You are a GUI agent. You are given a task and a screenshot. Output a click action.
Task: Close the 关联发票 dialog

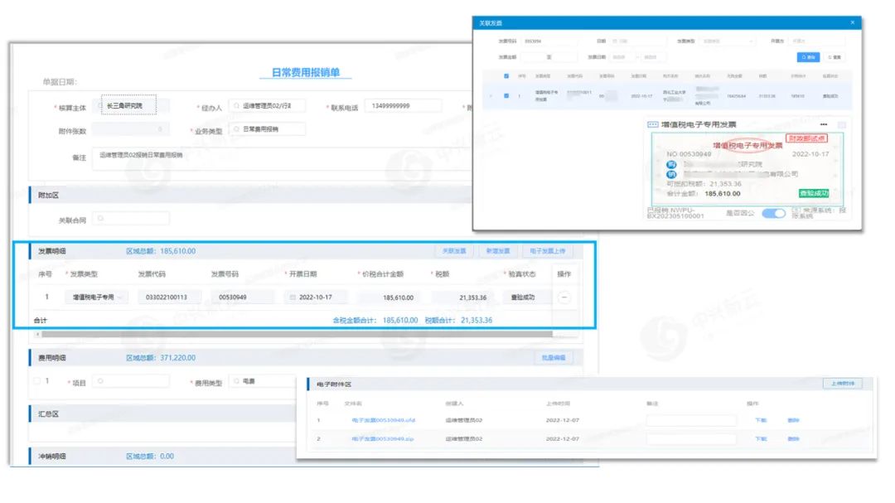pos(852,22)
